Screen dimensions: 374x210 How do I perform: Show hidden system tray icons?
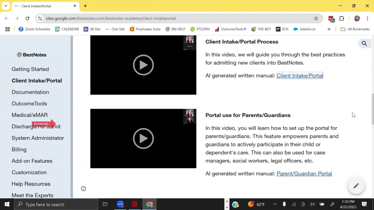point(275,204)
